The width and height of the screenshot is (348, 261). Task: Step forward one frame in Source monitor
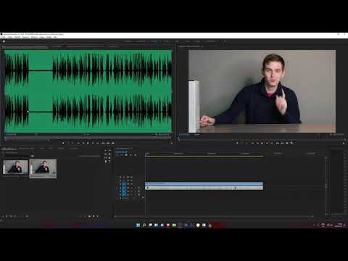pyautogui.click(x=93, y=143)
